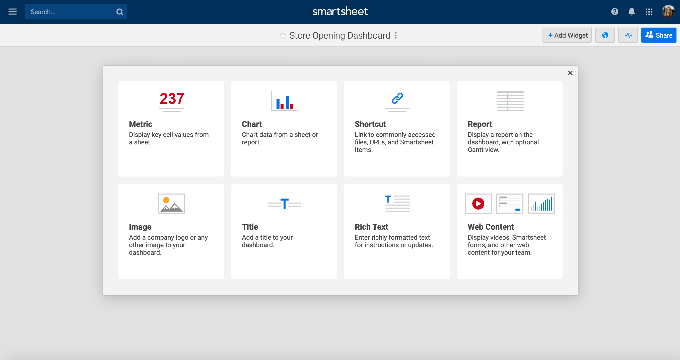Close the widget picker dialog
The height and width of the screenshot is (360, 680).
coord(570,73)
